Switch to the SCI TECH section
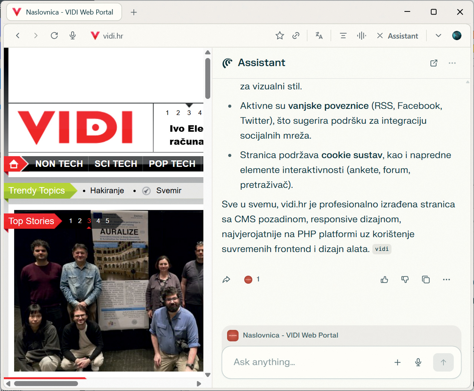474x391 pixels. point(115,164)
